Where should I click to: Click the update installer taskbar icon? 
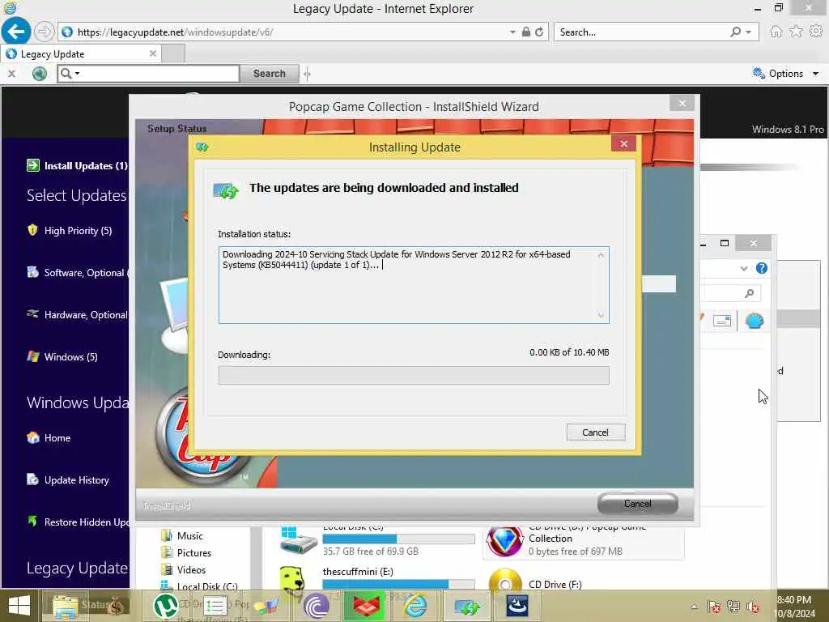pos(466,606)
